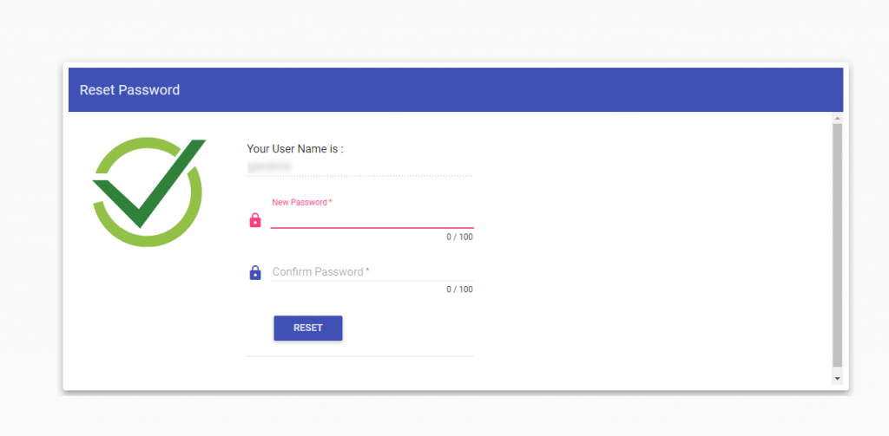Focus the Confirm Password input field

pos(372,272)
